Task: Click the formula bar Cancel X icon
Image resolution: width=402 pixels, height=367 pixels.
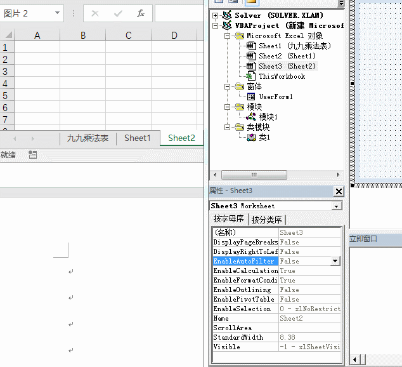Action: [x=95, y=13]
